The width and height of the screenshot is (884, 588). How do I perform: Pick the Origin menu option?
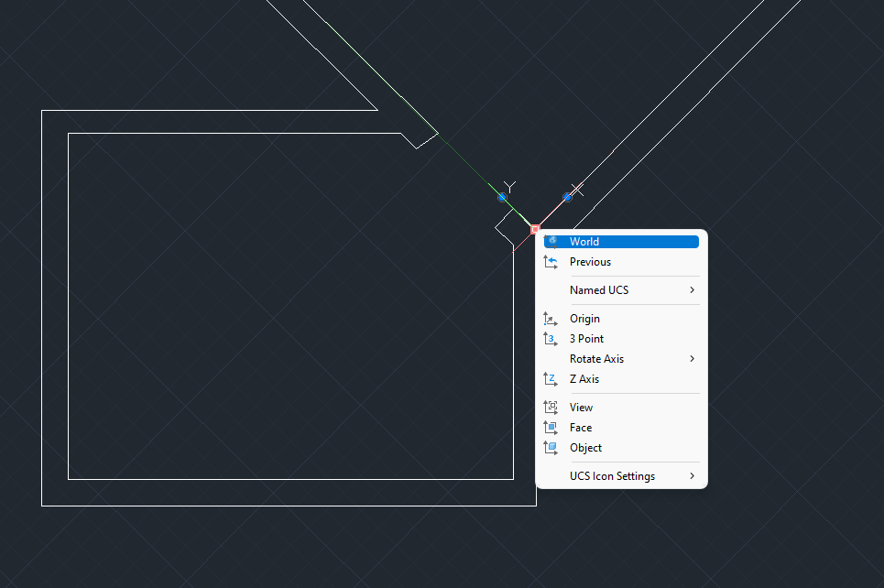point(621,319)
